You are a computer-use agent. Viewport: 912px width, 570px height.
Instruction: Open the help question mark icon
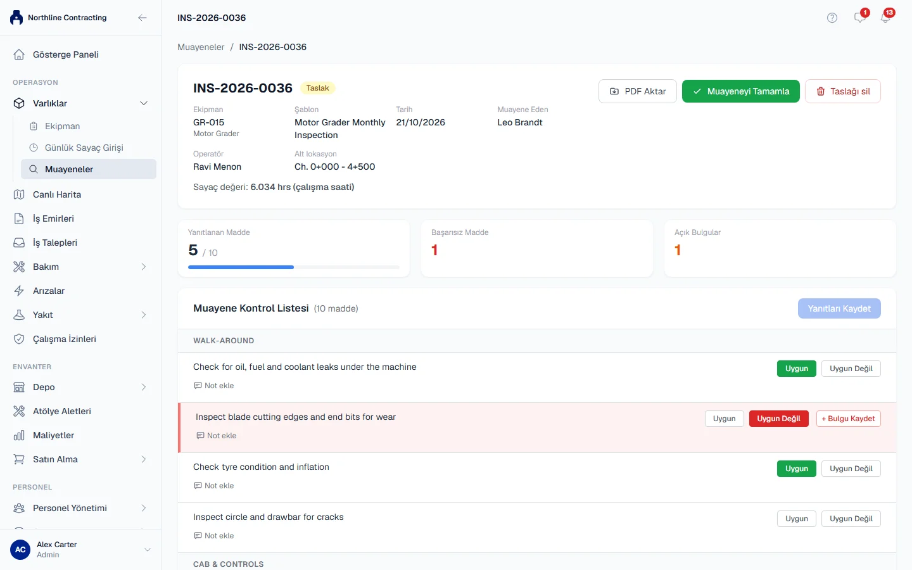pos(832,18)
